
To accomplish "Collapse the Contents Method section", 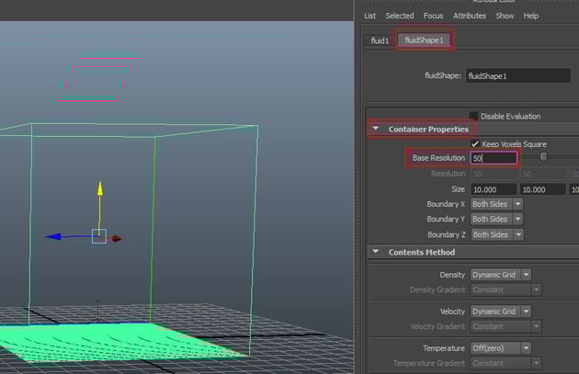I will pyautogui.click(x=377, y=252).
